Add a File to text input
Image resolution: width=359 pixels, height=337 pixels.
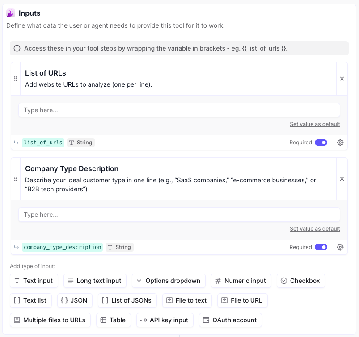(x=186, y=300)
